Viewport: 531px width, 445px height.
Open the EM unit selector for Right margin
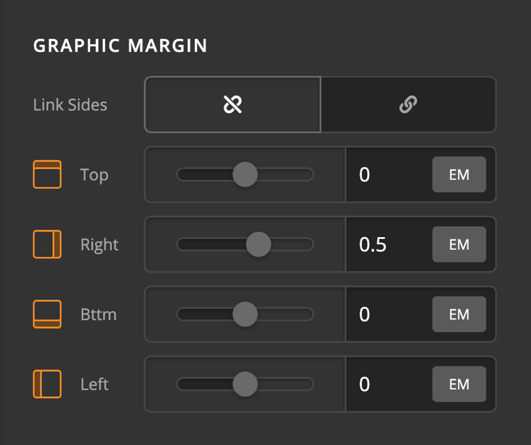click(459, 245)
